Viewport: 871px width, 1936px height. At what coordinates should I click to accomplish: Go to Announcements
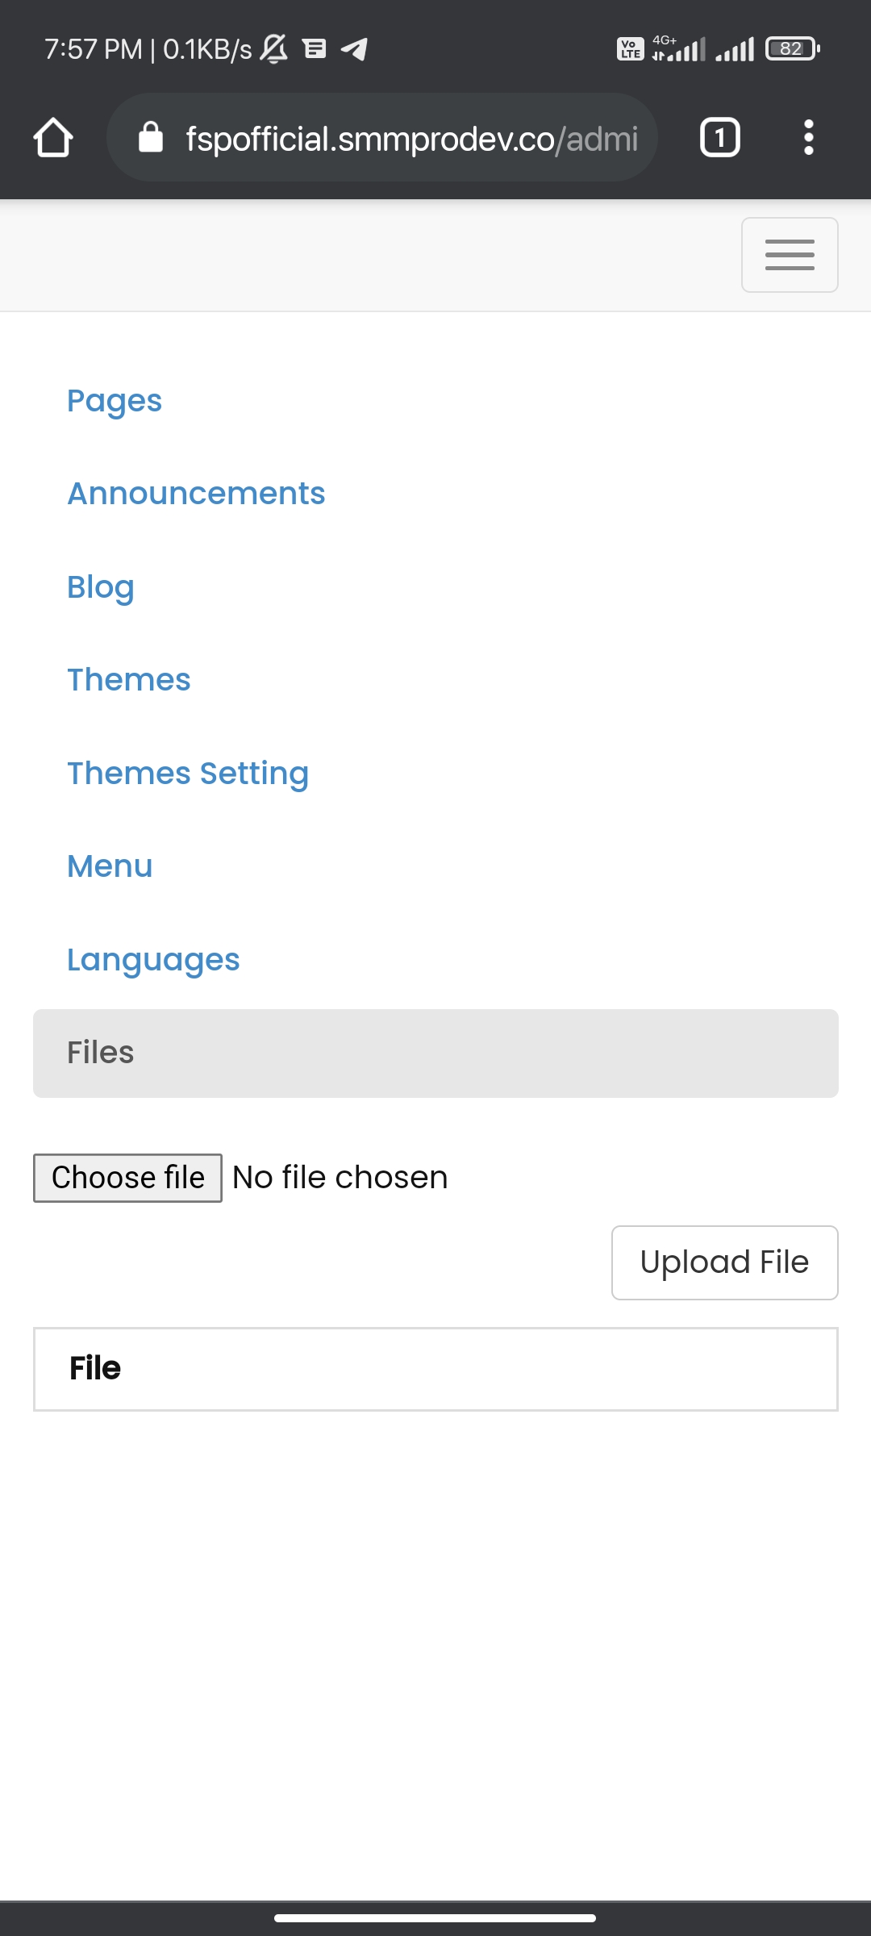coord(196,494)
